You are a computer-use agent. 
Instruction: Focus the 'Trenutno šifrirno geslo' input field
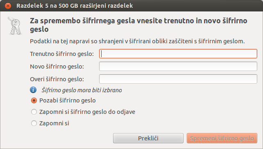click(178, 53)
